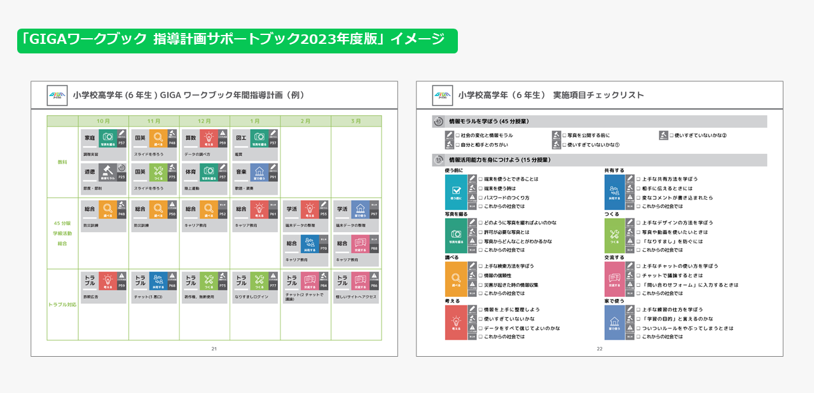Click GIGA logo beside 実施項目チェックリスト title
The height and width of the screenshot is (393, 814).
click(443, 95)
